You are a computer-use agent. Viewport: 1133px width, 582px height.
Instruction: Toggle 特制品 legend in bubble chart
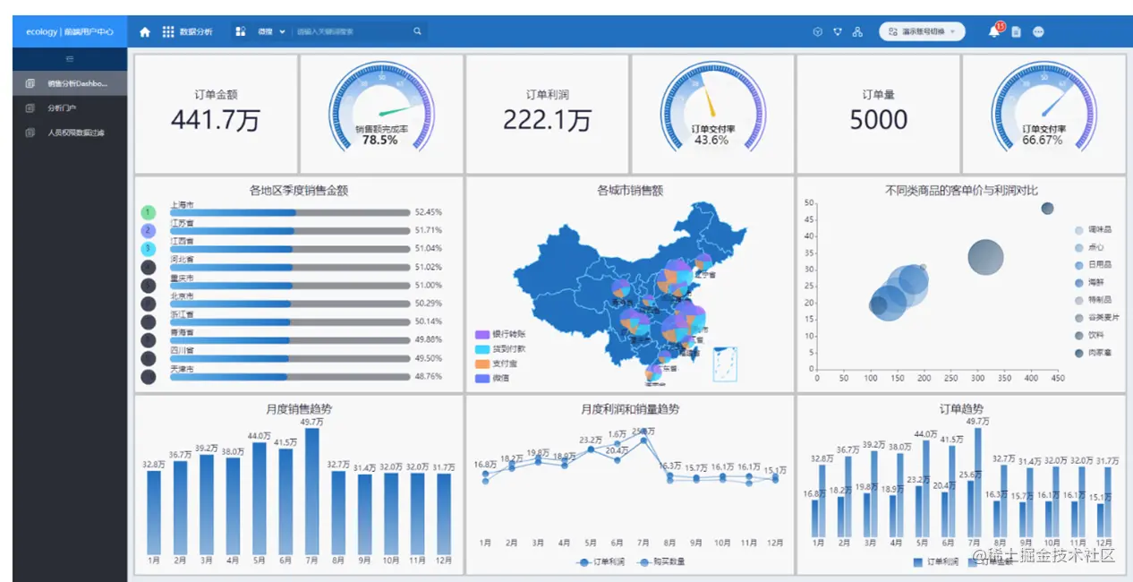tap(1093, 300)
